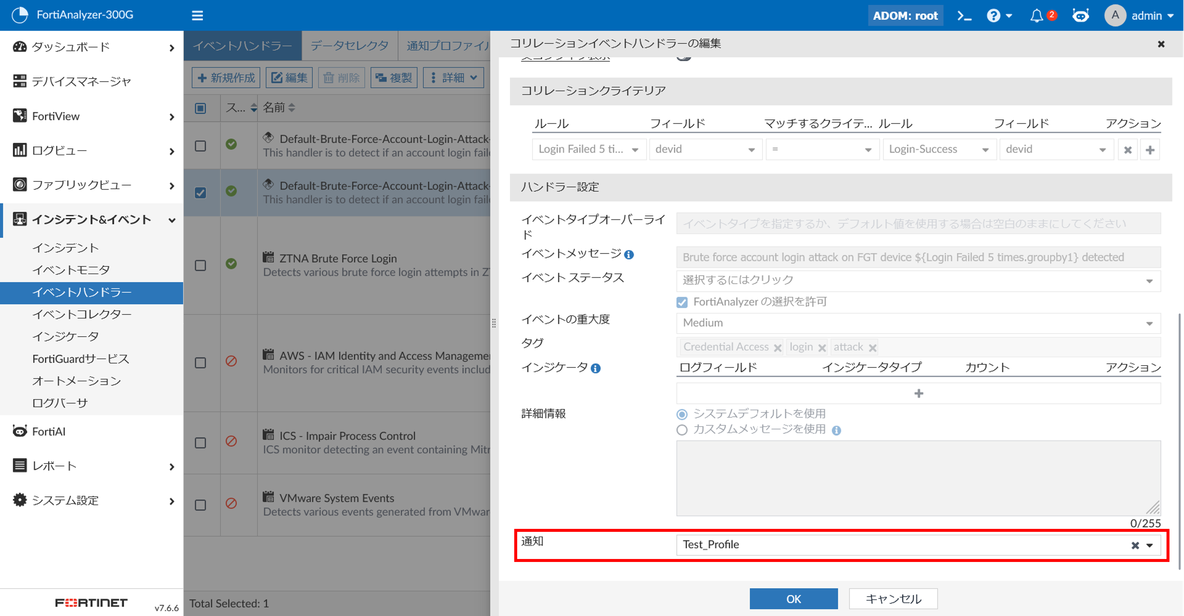The height and width of the screenshot is (616, 1184).
Task: Open the 通知 Test_Profile dropdown arrow
Action: click(1150, 545)
